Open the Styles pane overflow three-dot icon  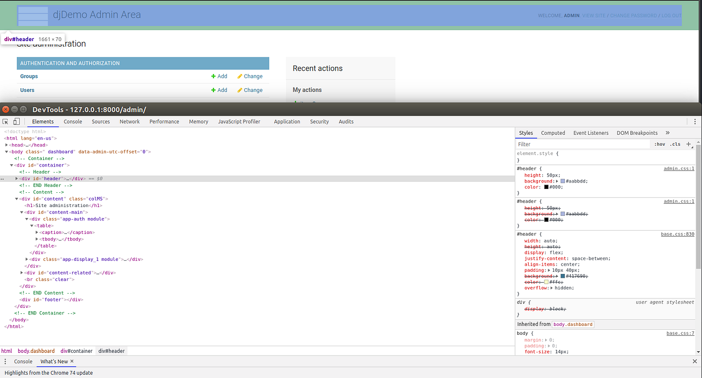coord(5,362)
